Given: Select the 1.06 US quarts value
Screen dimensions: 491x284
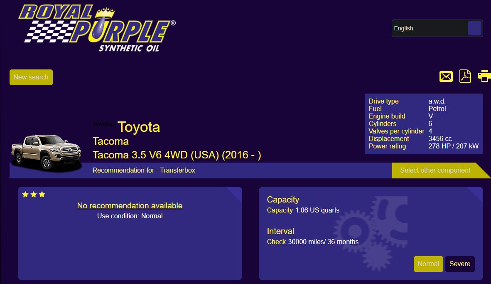Looking at the screenshot, I should click(x=317, y=210).
